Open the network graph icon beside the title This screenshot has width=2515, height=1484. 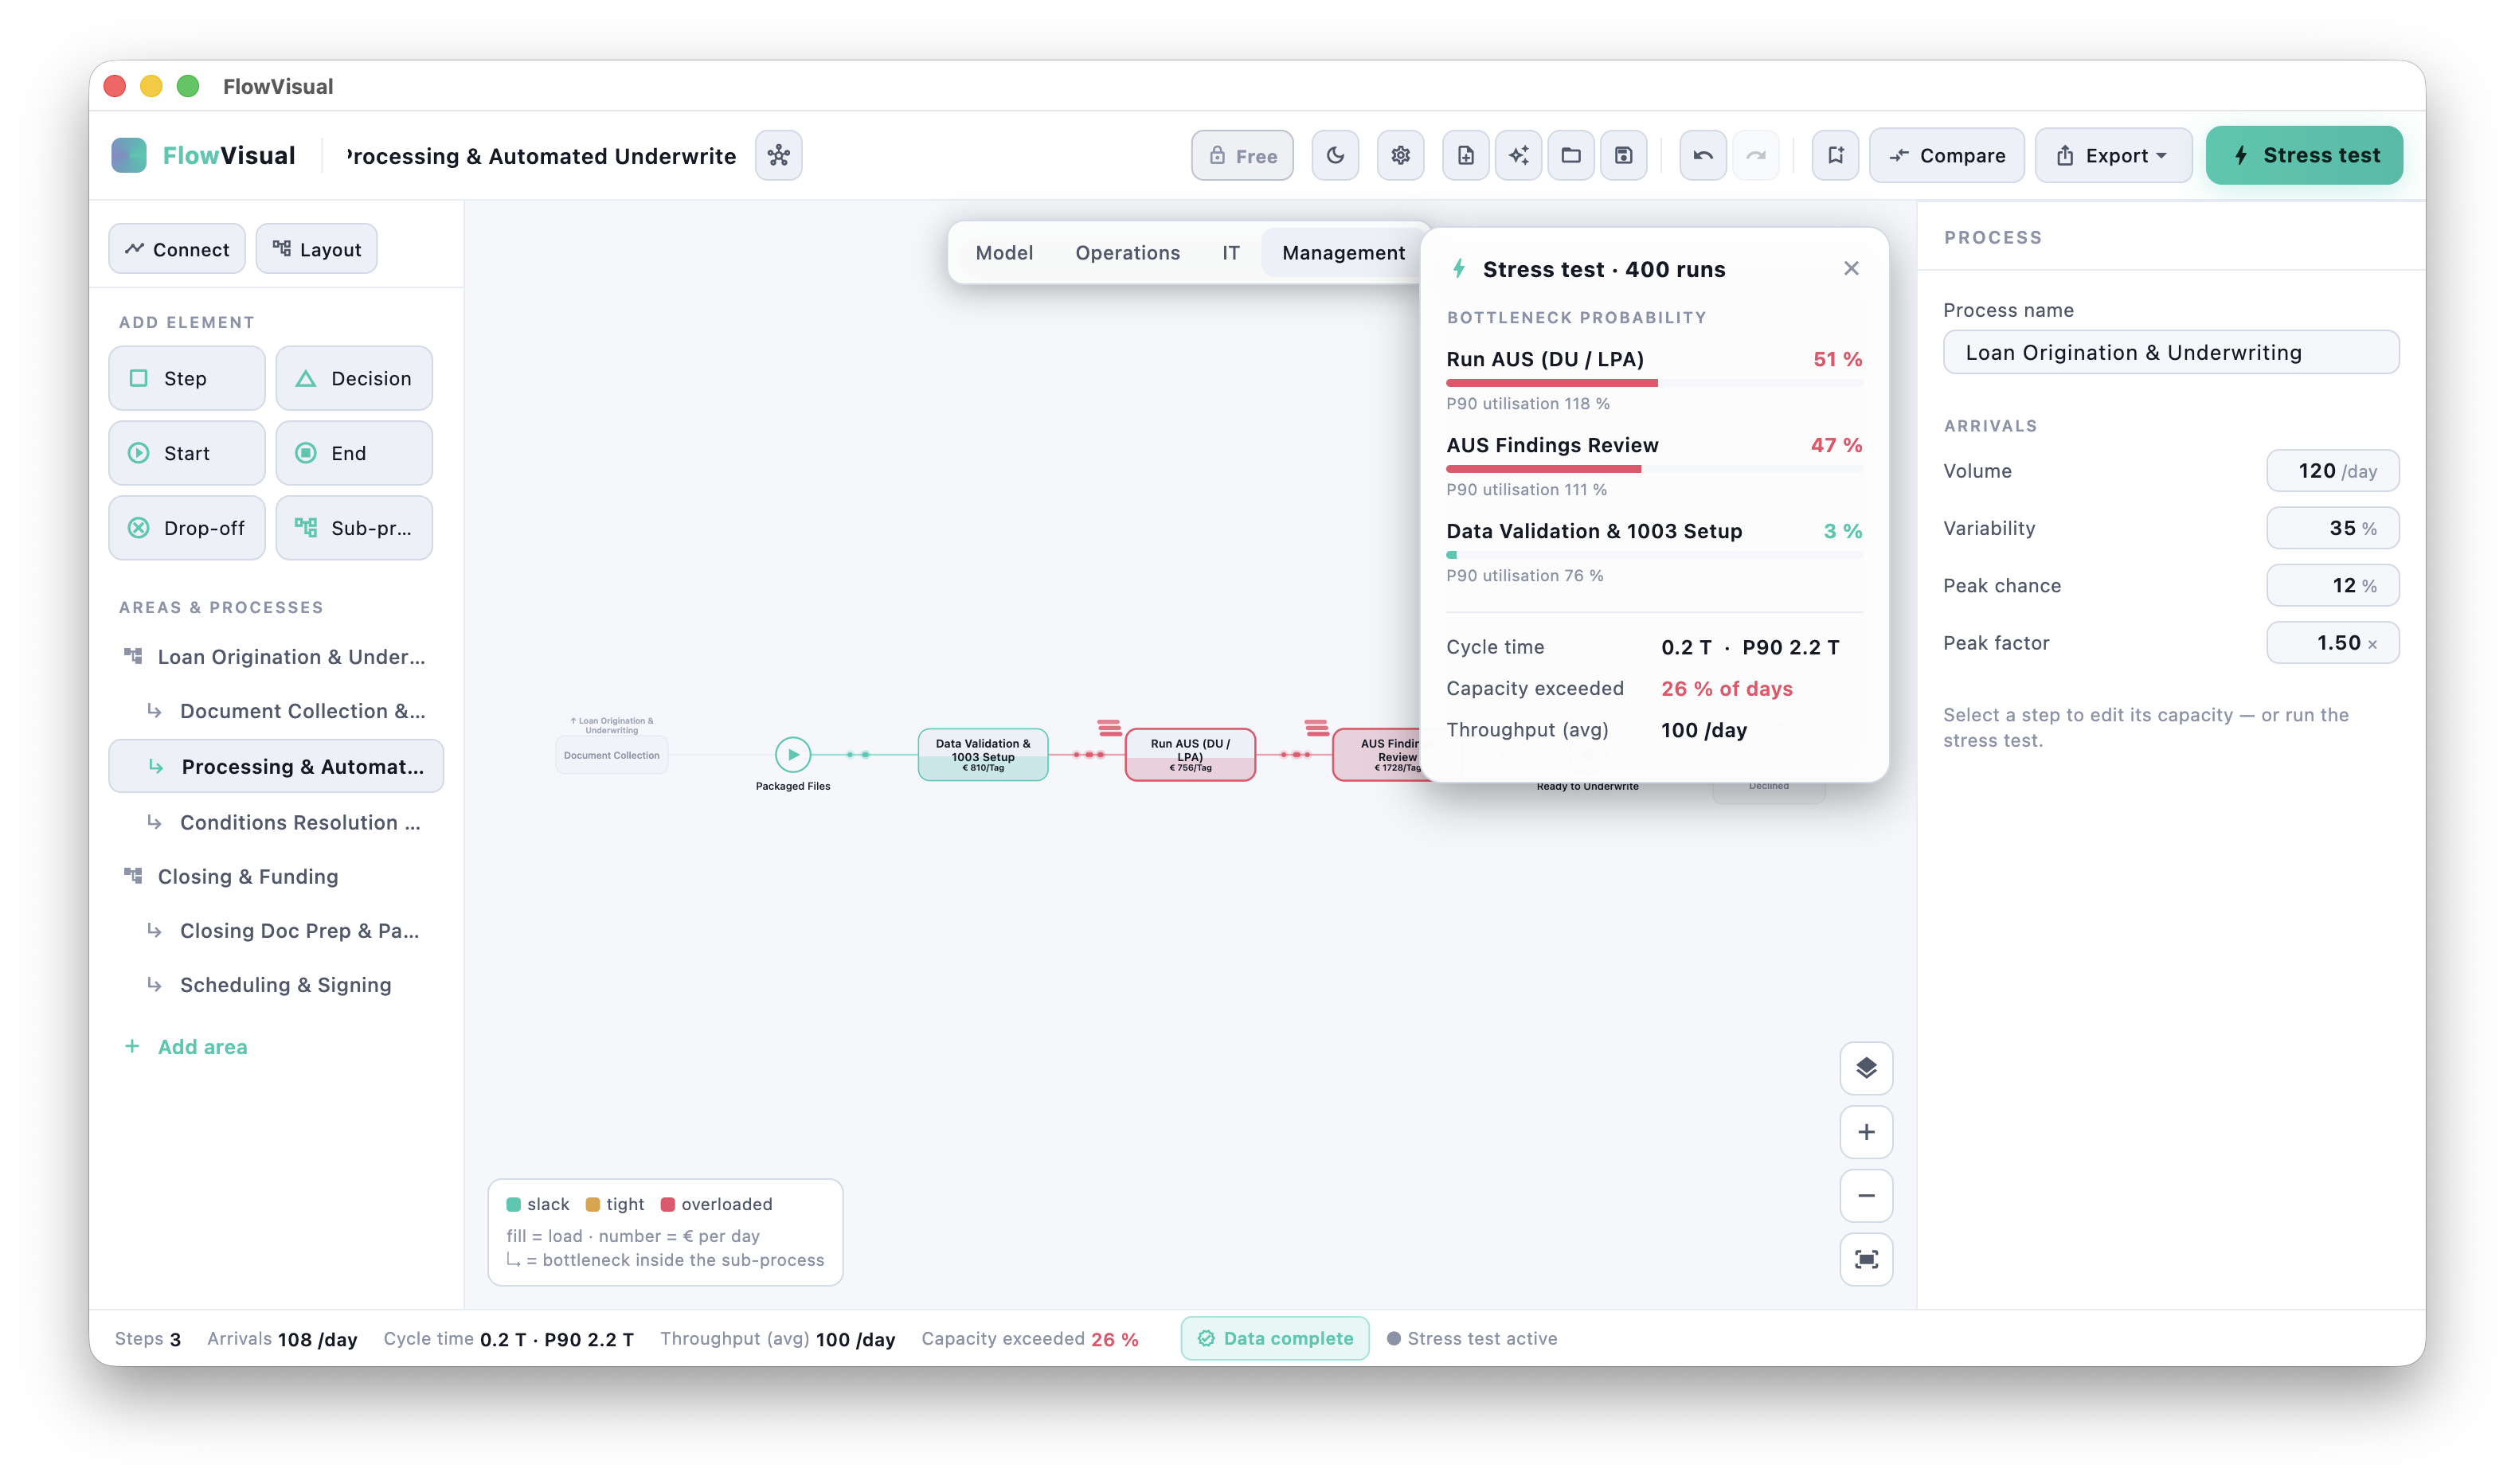(x=778, y=155)
